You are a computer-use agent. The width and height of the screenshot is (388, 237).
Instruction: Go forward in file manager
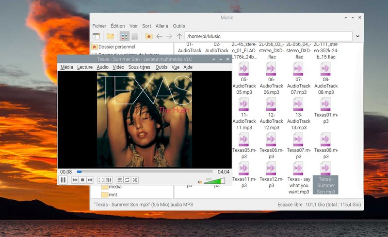(x=169, y=36)
